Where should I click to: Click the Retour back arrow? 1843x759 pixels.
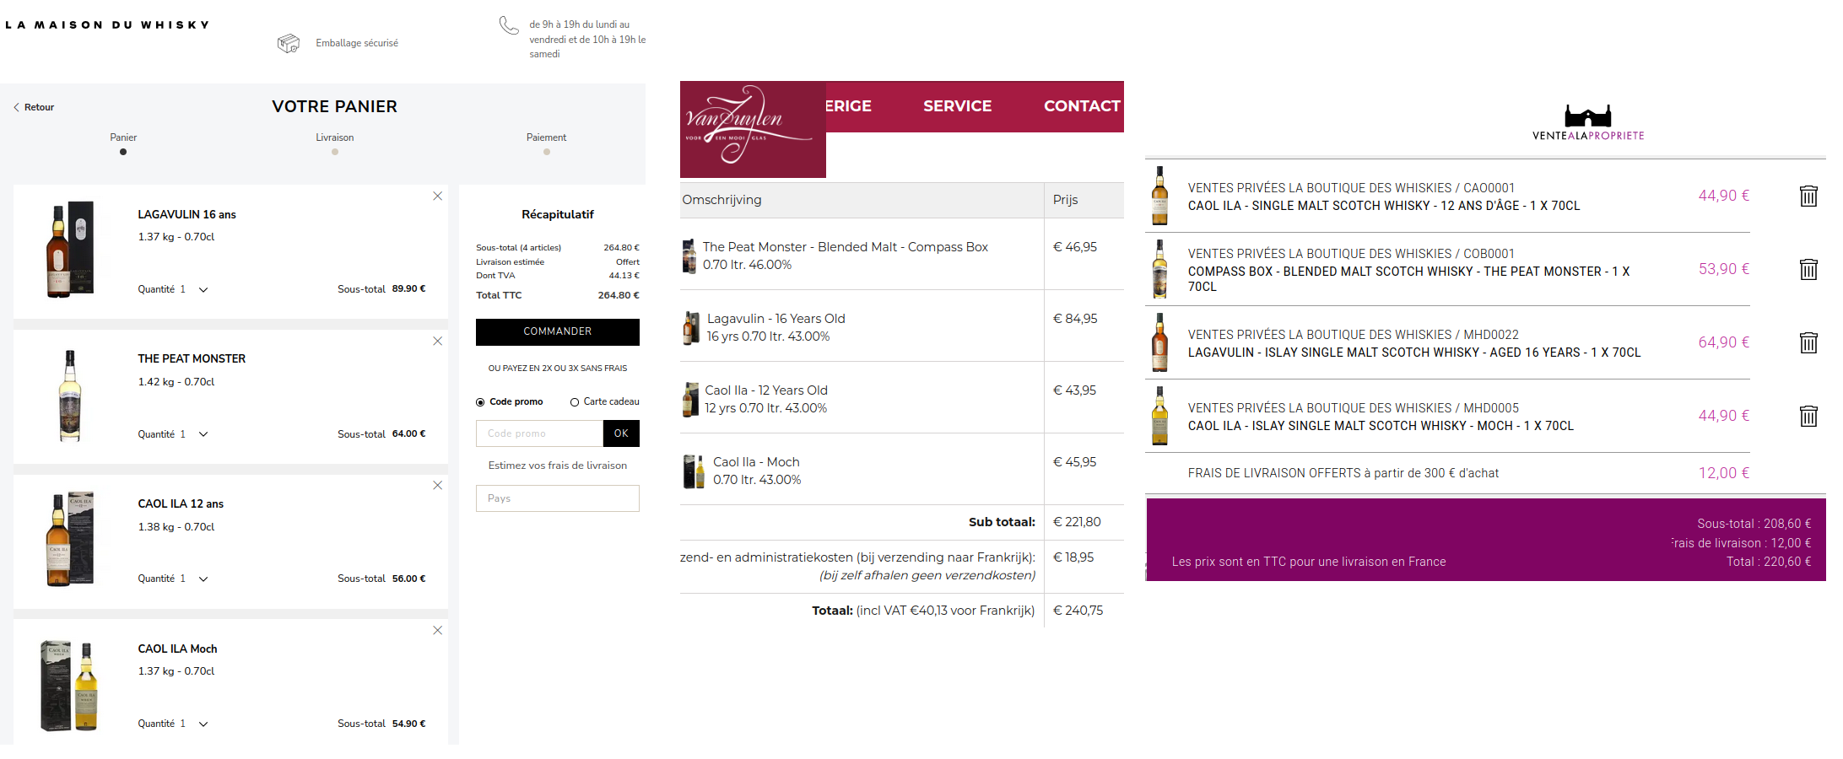16,107
